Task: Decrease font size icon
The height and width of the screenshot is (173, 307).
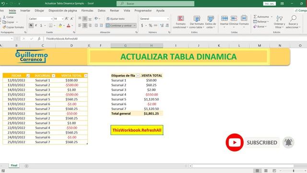Action: click(71, 19)
